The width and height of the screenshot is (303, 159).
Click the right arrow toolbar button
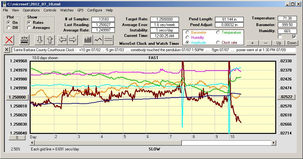pyautogui.click(x=73, y=40)
